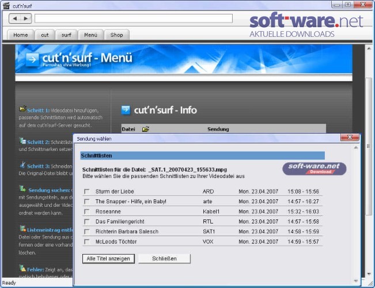Click the Schritt 3 scissors icon

(x=22, y=165)
